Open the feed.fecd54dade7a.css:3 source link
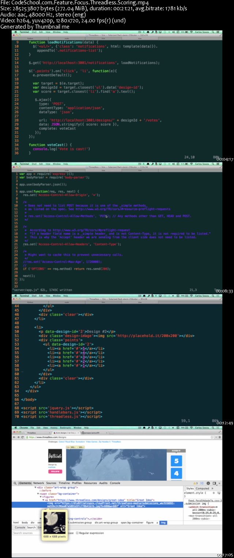The height and width of the screenshot is (558, 234). (205, 500)
